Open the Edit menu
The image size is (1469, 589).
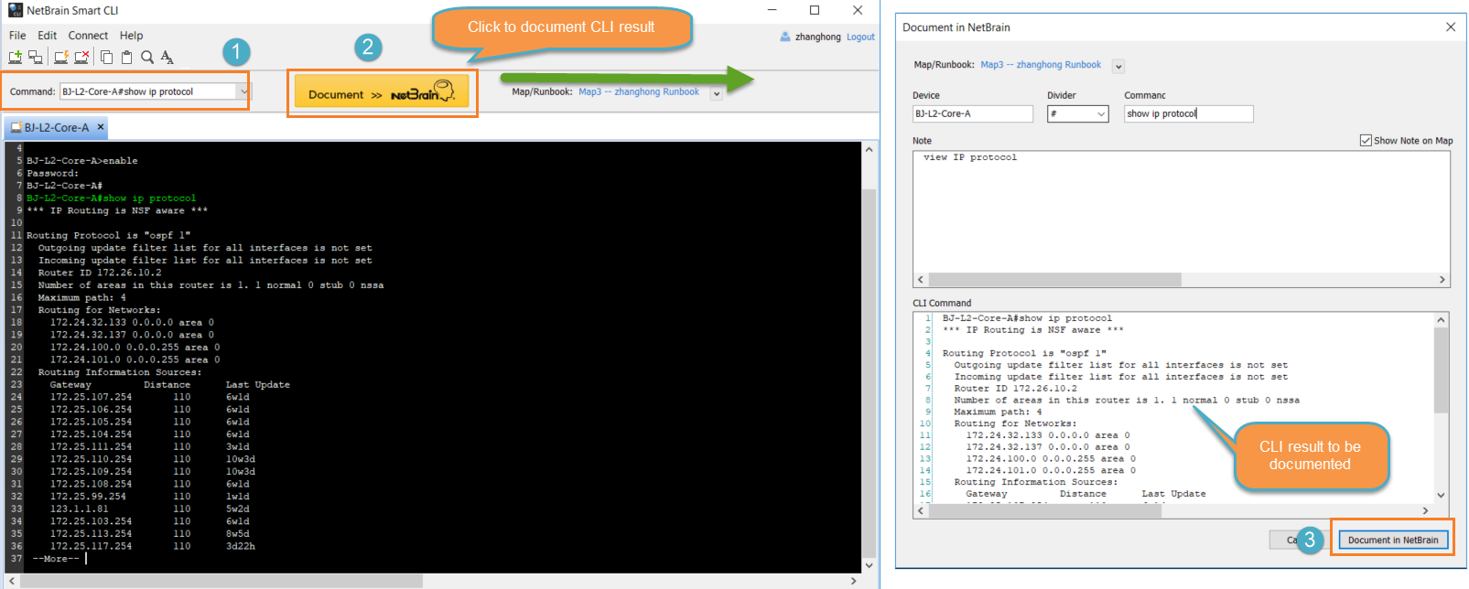48,36
